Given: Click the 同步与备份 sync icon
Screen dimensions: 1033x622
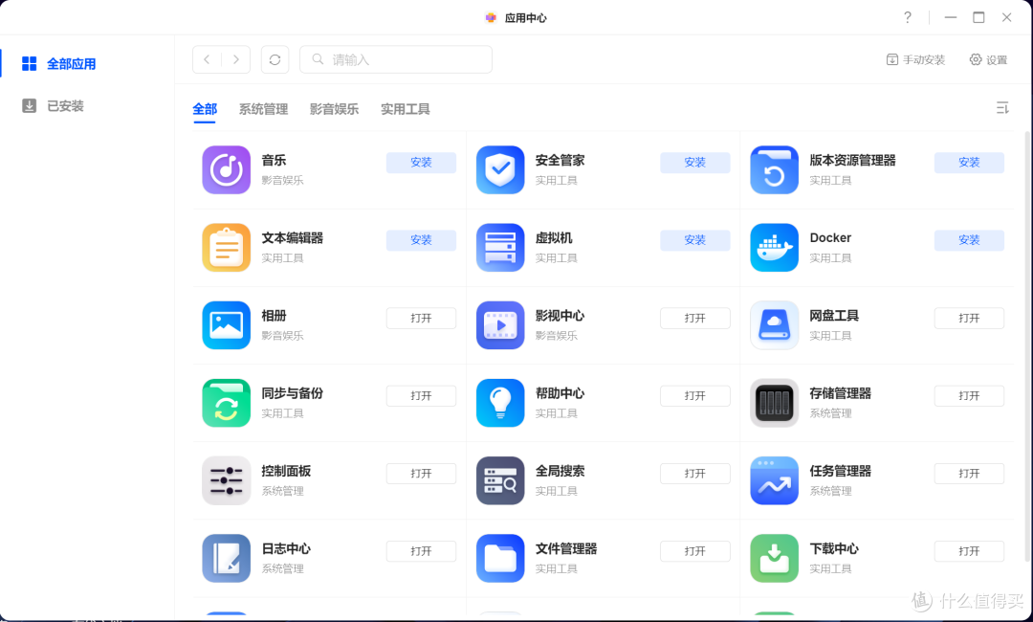Looking at the screenshot, I should click(x=226, y=403).
